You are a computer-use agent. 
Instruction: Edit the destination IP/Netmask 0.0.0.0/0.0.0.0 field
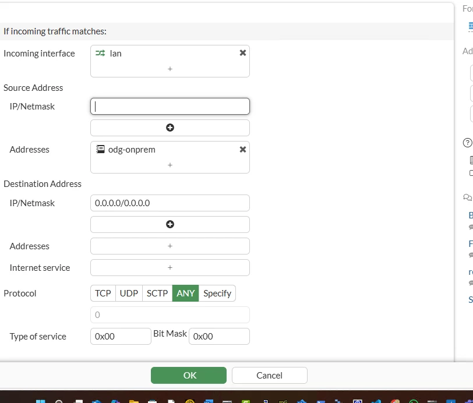pos(170,203)
